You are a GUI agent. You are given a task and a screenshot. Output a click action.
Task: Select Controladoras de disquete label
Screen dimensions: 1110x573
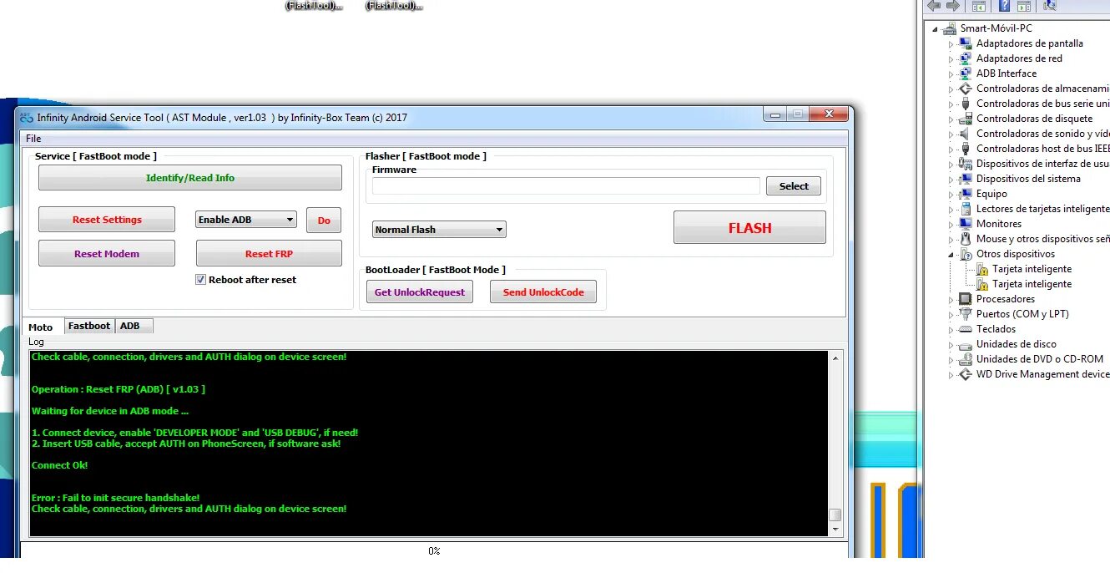(1034, 119)
